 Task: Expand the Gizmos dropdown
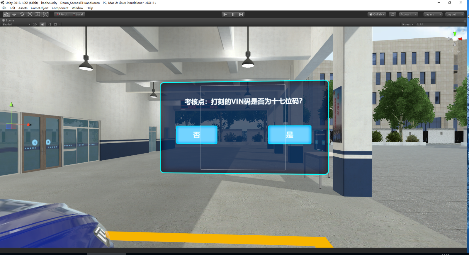click(407, 24)
